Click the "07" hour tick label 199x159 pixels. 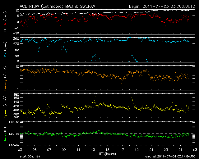pyautogui.click(x=49, y=150)
